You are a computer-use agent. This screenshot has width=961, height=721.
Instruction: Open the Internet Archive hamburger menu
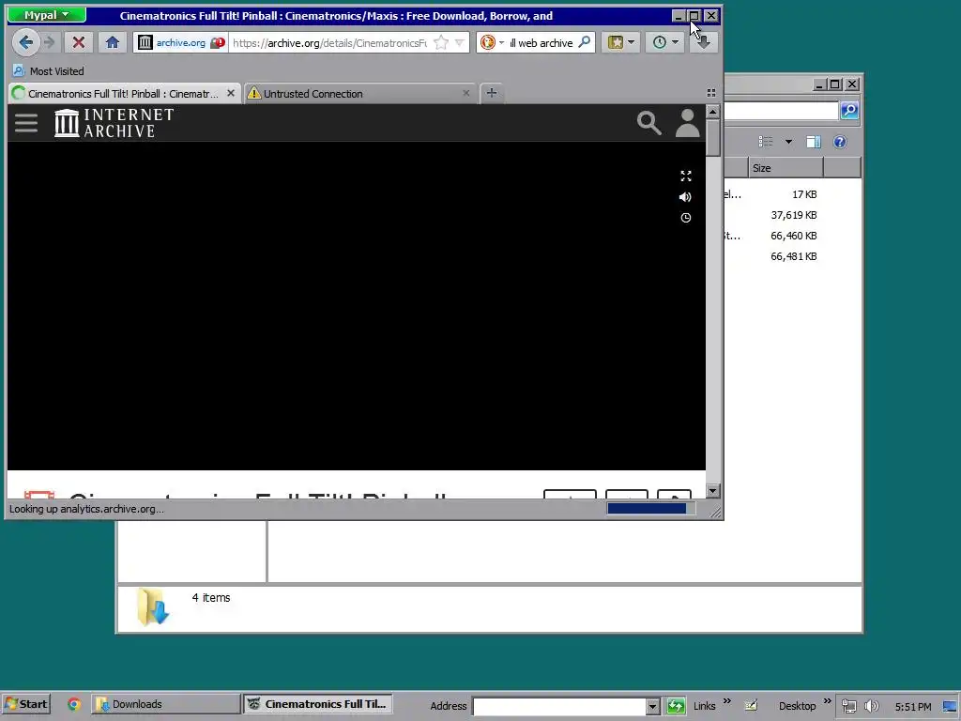(26, 123)
